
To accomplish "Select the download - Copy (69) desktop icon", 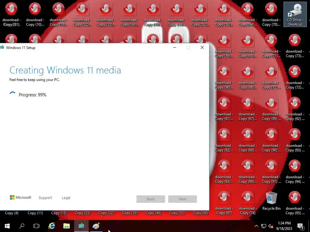I will tap(248, 171).
